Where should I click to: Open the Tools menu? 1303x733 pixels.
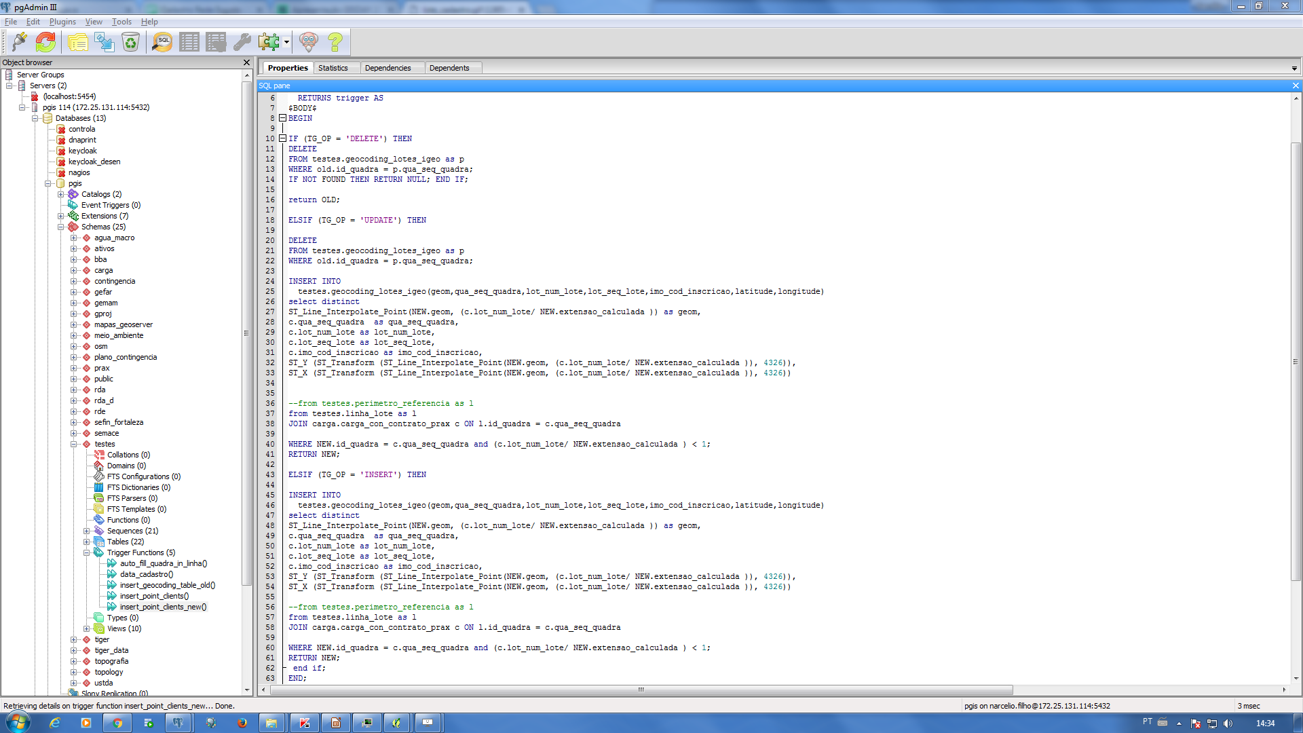(x=121, y=22)
